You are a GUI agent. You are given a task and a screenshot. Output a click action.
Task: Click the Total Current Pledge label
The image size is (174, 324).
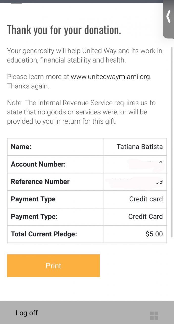[44, 234]
